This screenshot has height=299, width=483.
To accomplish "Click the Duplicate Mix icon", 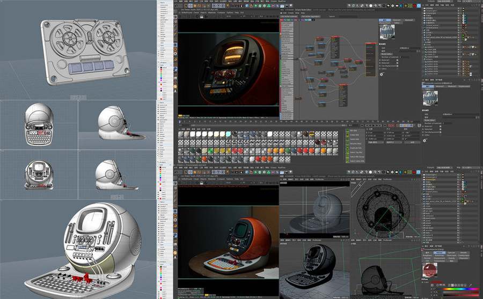I will (347, 148).
